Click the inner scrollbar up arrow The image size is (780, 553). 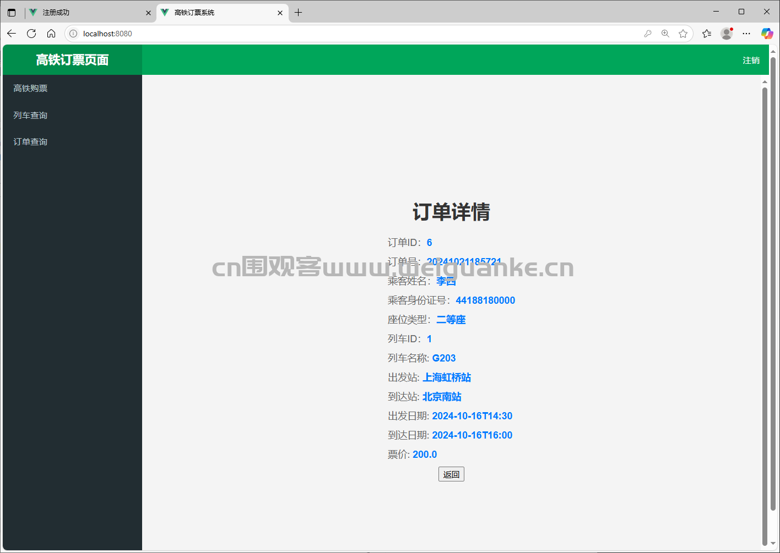pos(765,81)
